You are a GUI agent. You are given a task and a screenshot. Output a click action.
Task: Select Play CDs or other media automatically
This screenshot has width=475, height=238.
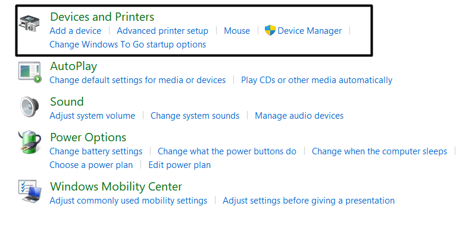pyautogui.click(x=317, y=80)
